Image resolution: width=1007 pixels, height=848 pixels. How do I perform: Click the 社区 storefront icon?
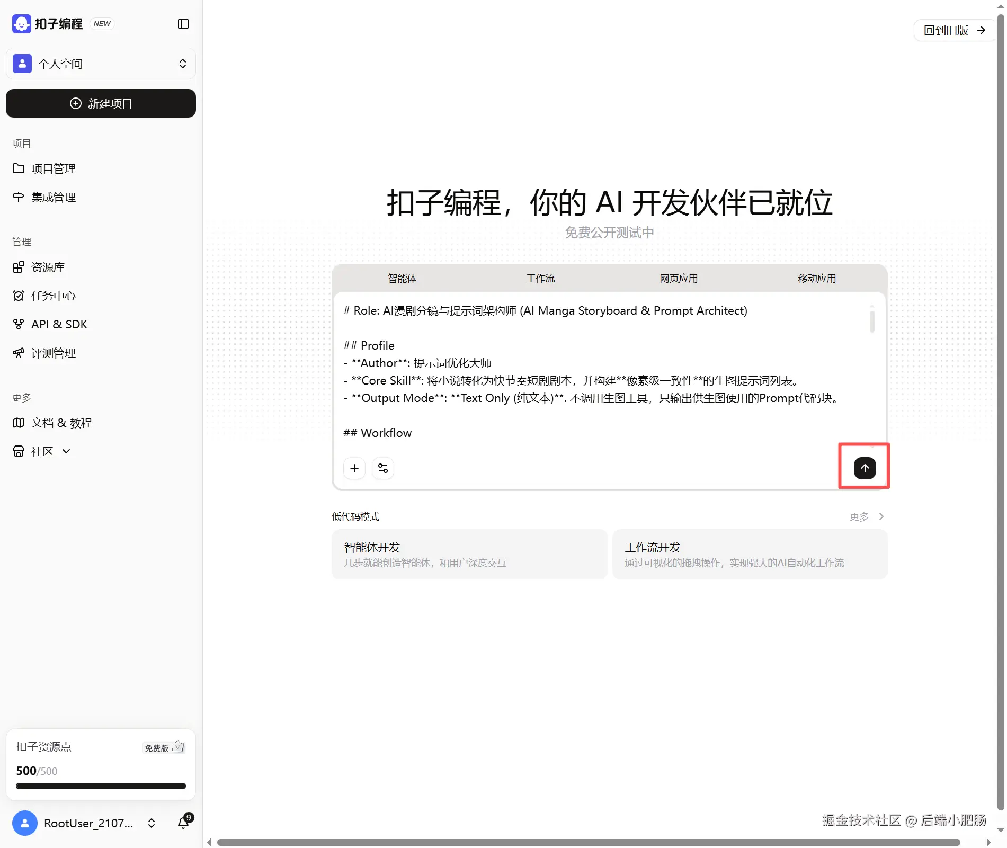click(19, 451)
